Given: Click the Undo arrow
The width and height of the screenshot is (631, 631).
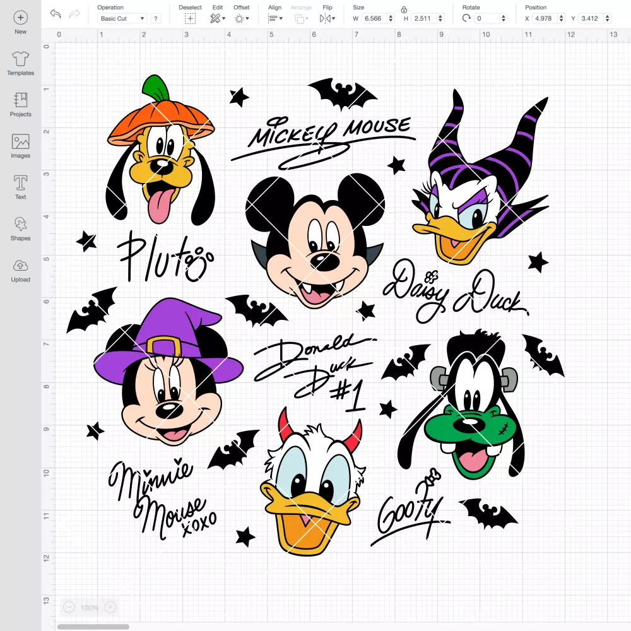Looking at the screenshot, I should [x=56, y=14].
